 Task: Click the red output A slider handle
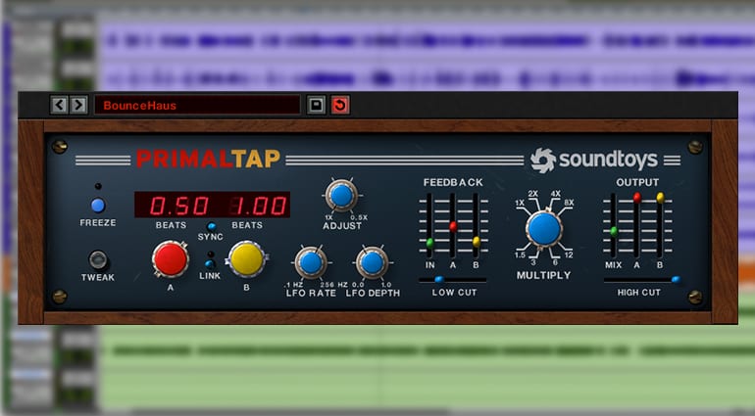(x=637, y=197)
